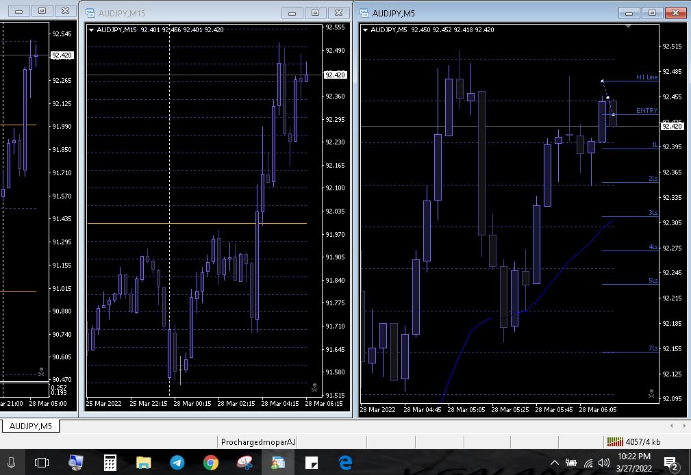691x475 pixels.
Task: Open the AUDJPY,M5 chart window icon menu
Action: [x=364, y=13]
